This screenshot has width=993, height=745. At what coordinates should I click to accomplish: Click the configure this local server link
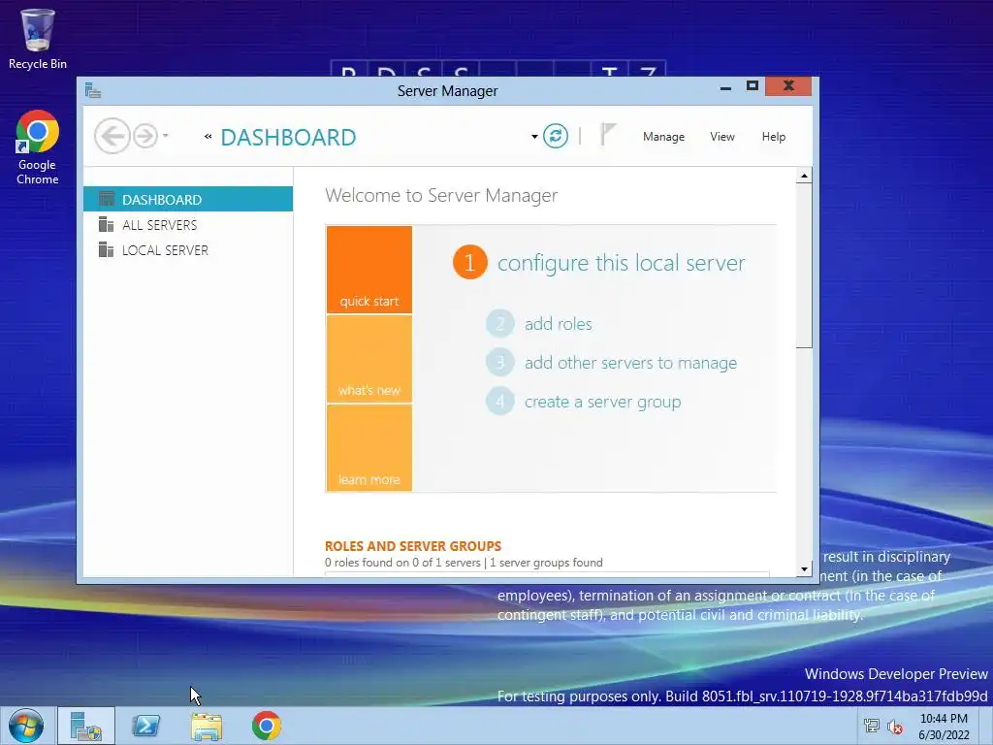(x=622, y=263)
